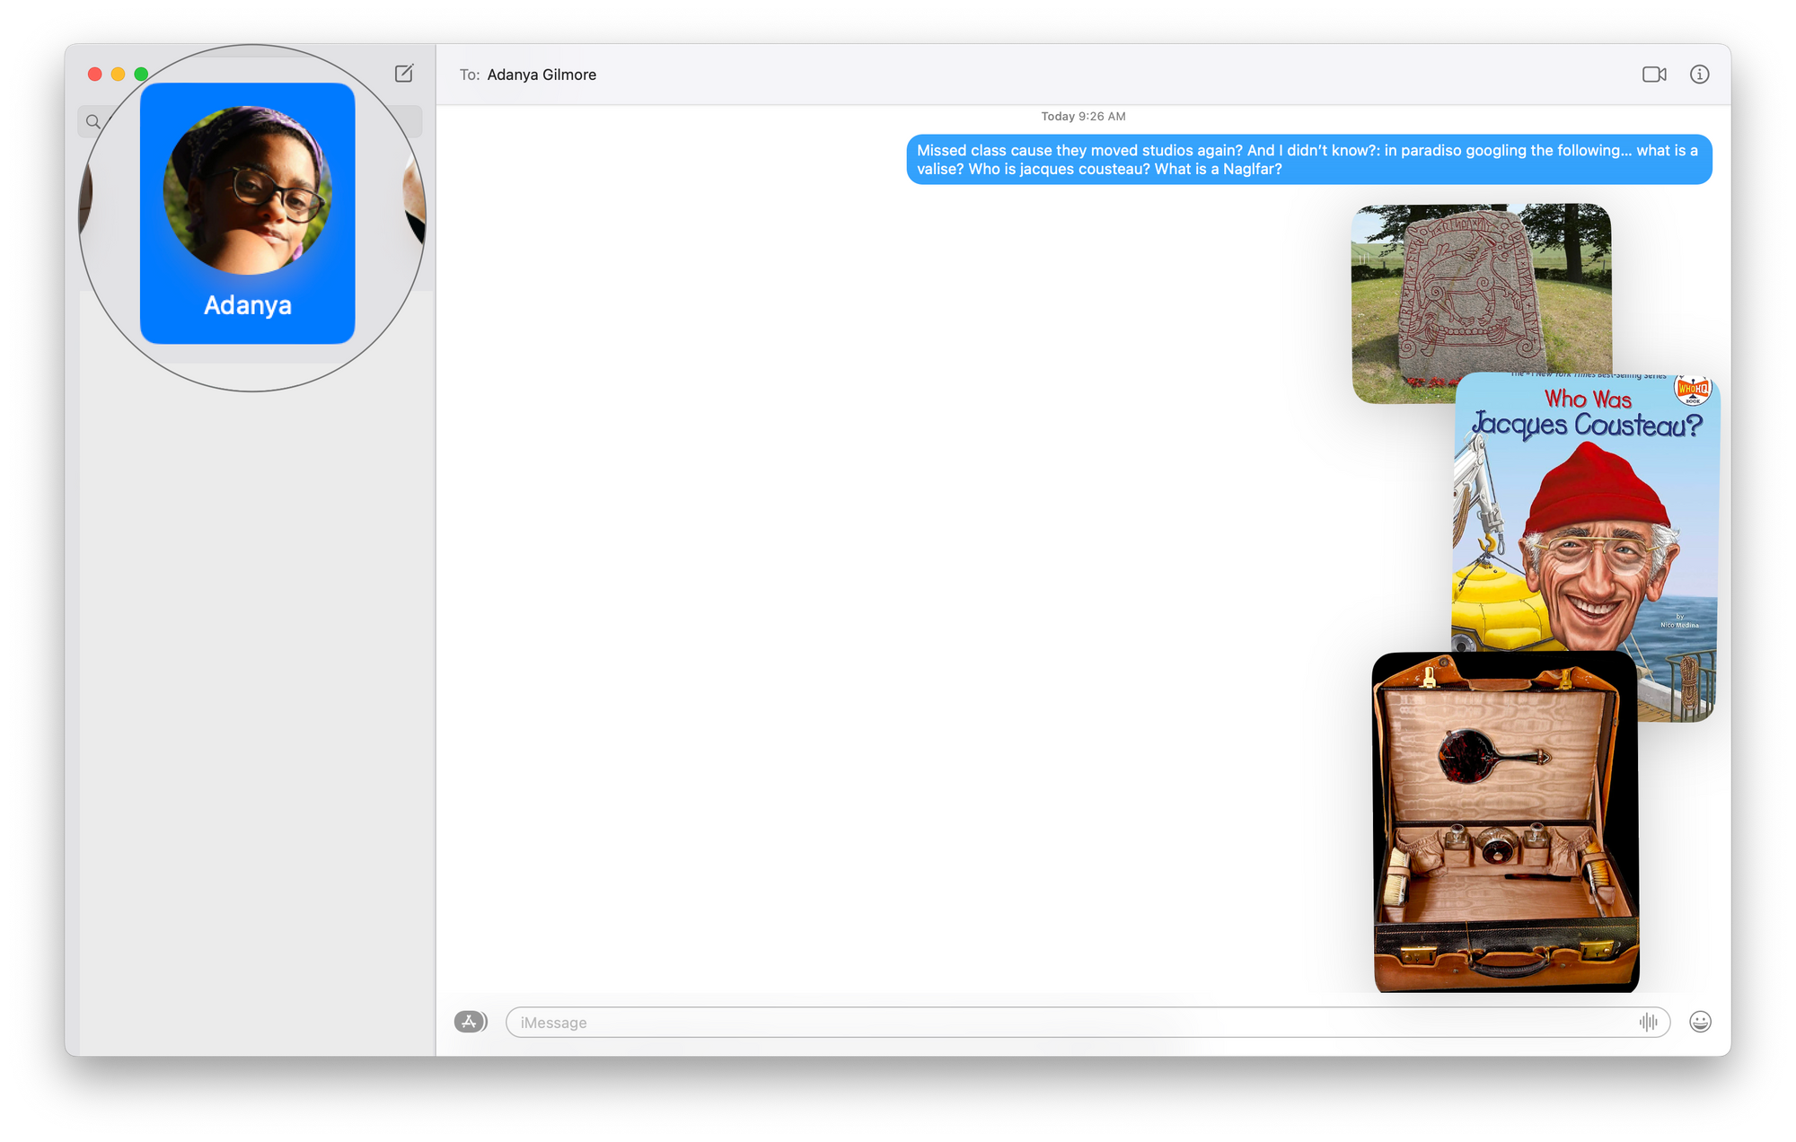Viewport: 1796px width, 1142px height.
Task: Minimize the Messages window with the yellow button
Action: tap(118, 74)
